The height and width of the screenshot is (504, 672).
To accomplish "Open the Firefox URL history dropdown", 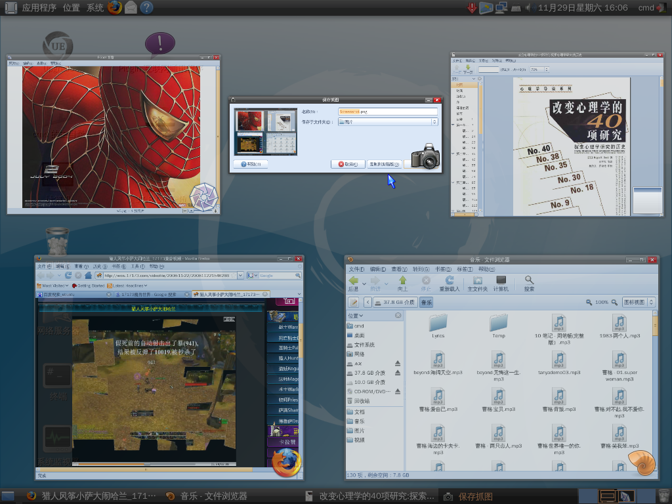I will pyautogui.click(x=240, y=276).
